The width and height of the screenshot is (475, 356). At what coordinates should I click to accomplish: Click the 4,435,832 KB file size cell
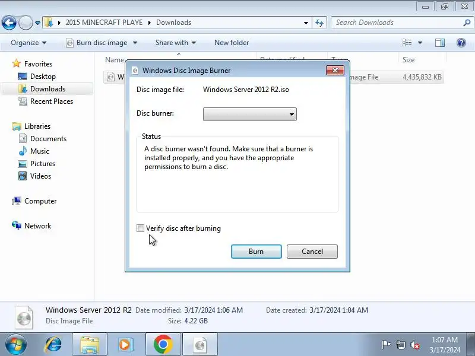(422, 77)
